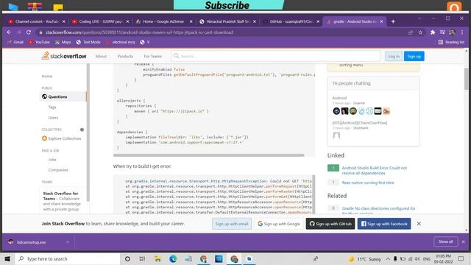Open the Maps bookmark
The image size is (471, 265).
pyautogui.click(x=63, y=42)
